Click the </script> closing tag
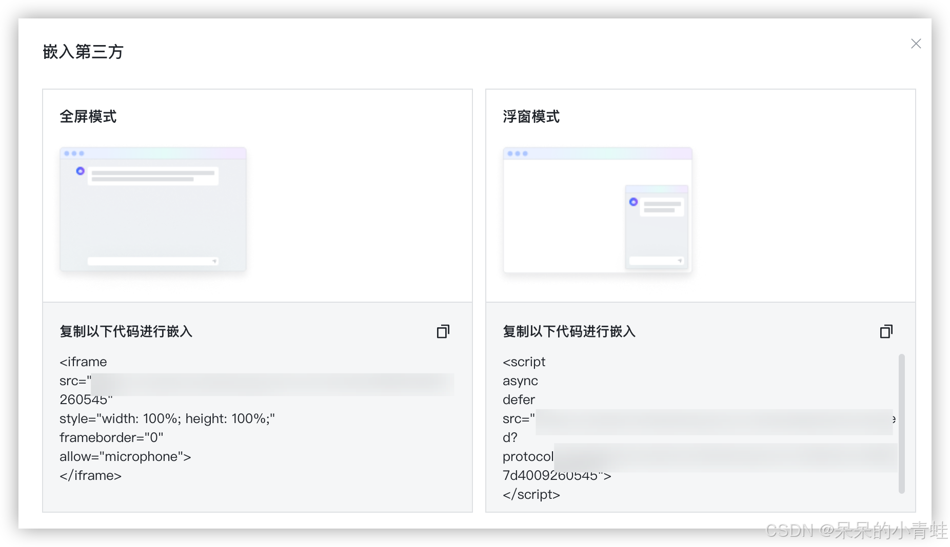This screenshot has height=547, width=950. point(531,494)
